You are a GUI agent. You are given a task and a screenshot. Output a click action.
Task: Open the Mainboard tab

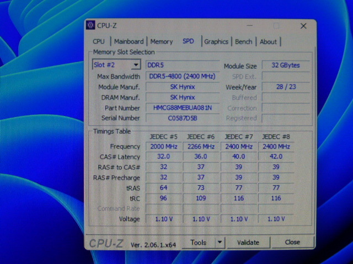(x=129, y=42)
